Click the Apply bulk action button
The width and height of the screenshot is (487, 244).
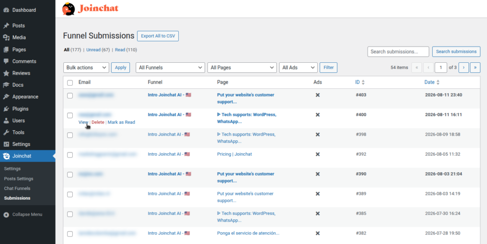120,68
